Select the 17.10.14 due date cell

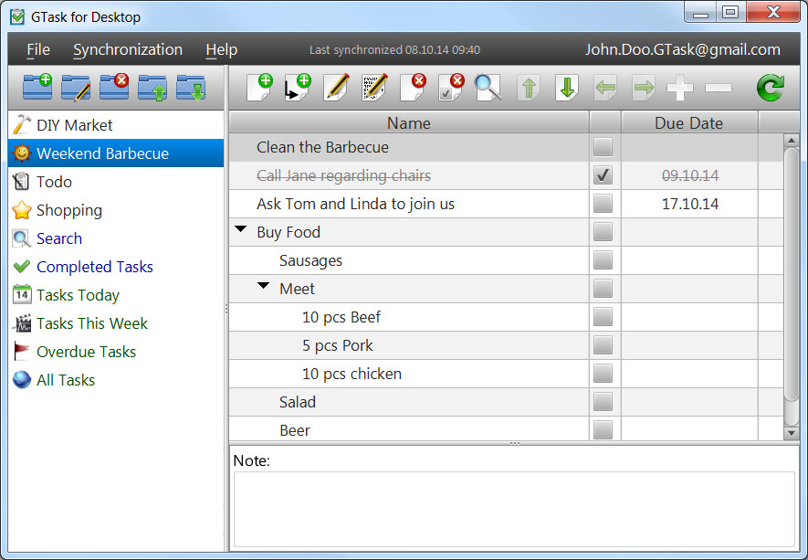689,204
